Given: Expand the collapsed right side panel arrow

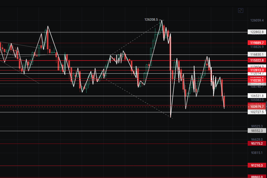Looking at the screenshot, I should (266, 106).
